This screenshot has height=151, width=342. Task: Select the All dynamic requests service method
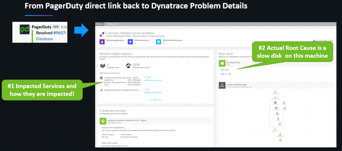tap(129, 137)
